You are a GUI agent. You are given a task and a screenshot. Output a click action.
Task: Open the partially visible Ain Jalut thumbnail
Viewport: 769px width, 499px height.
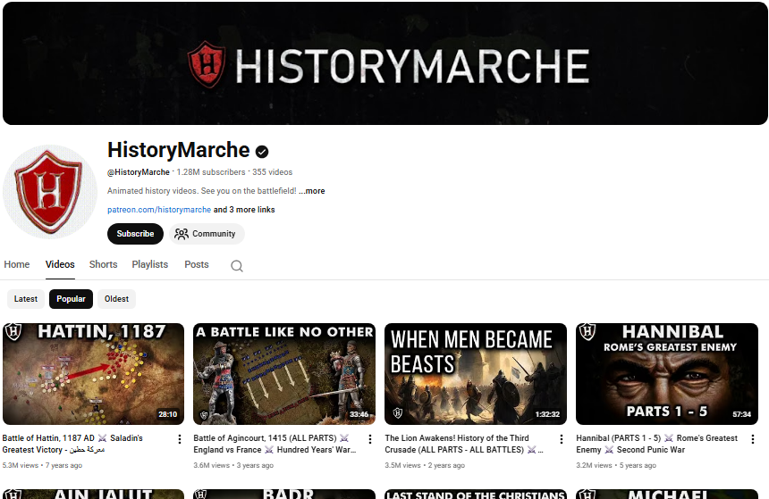point(93,494)
